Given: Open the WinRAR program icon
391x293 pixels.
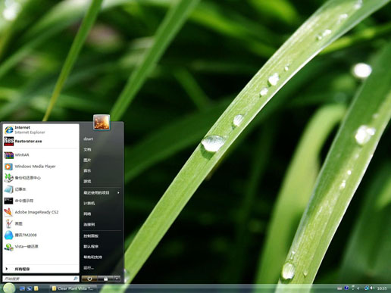Looking at the screenshot, I should pos(8,155).
